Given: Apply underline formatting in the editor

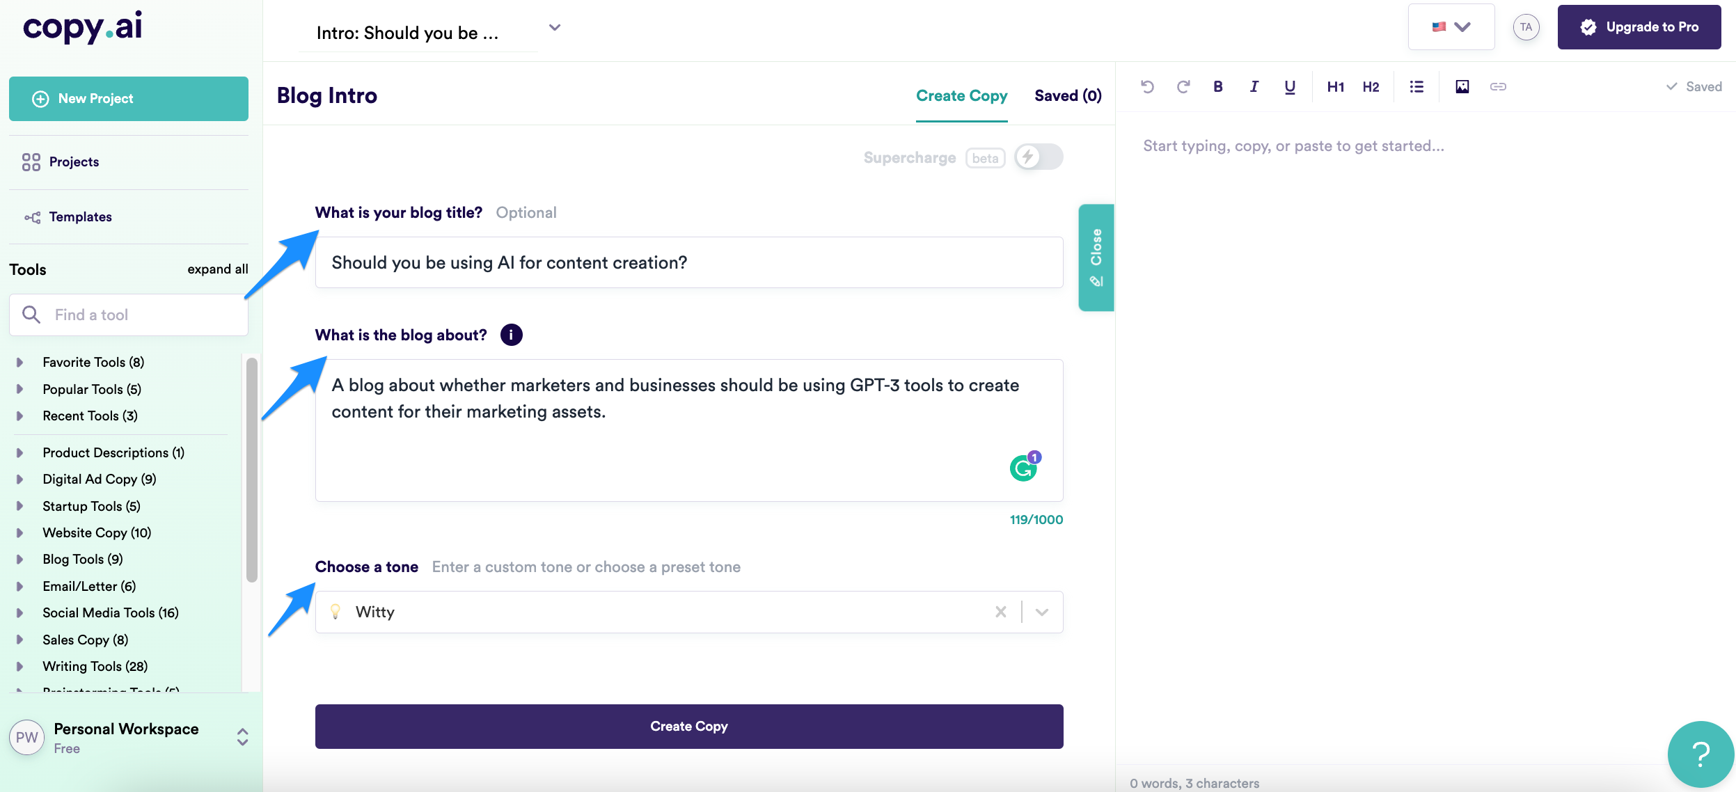Looking at the screenshot, I should 1289,86.
